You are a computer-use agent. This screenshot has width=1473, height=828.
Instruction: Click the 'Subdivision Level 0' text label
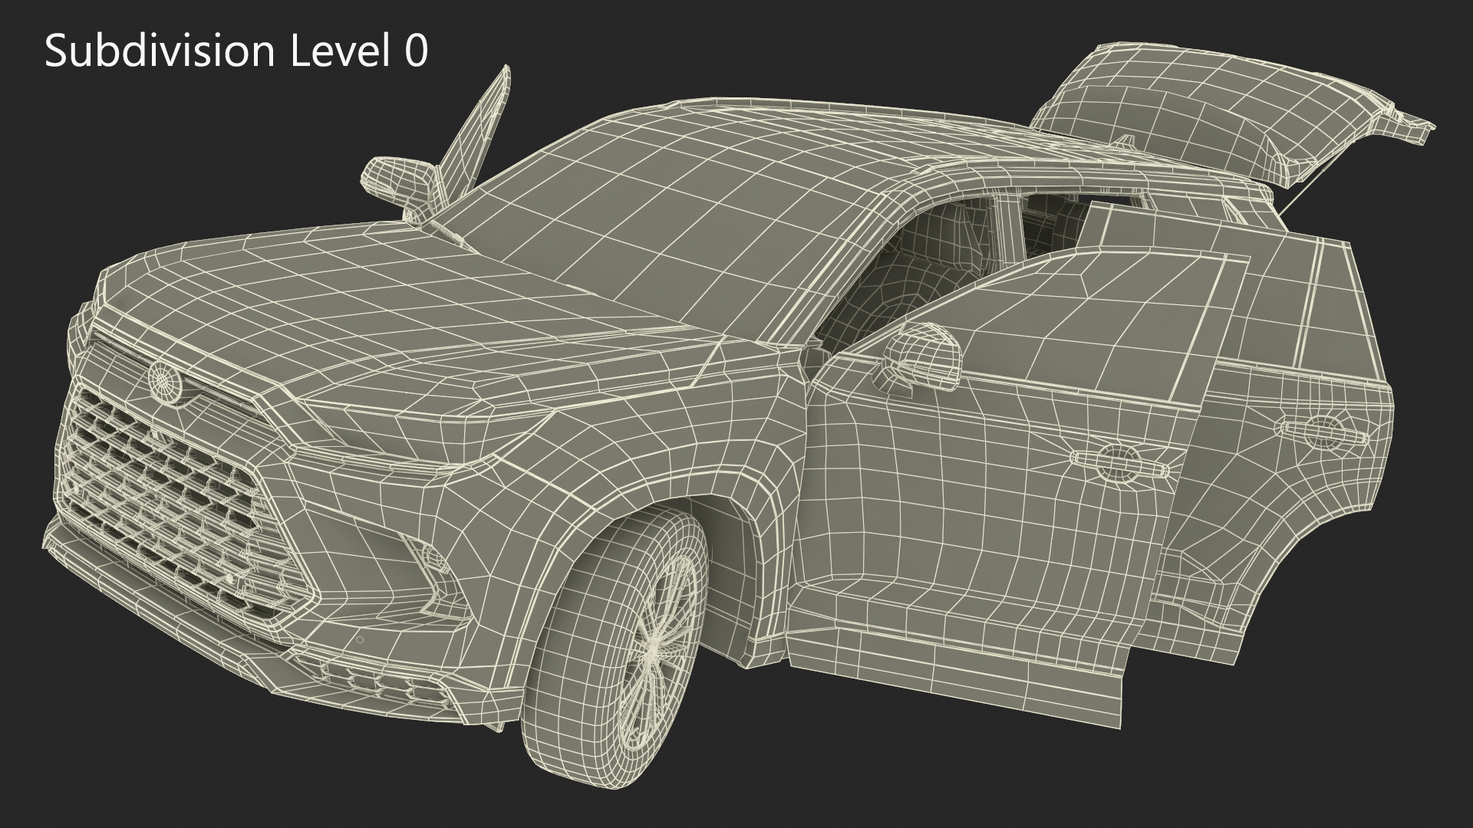(x=236, y=52)
